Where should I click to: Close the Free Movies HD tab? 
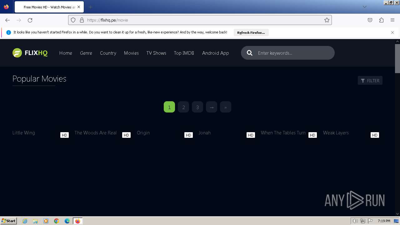pos(78,7)
